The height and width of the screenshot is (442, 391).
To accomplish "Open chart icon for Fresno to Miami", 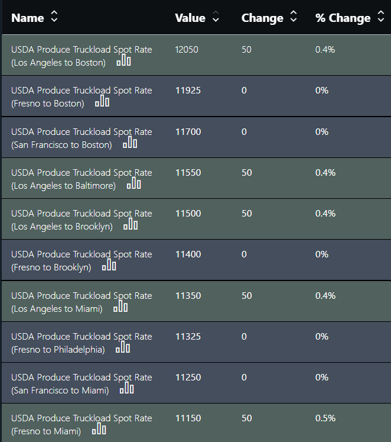I will click(99, 429).
